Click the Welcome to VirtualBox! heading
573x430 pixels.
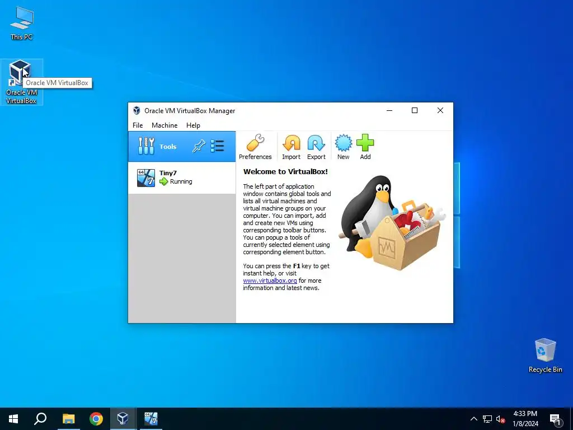pyautogui.click(x=285, y=171)
